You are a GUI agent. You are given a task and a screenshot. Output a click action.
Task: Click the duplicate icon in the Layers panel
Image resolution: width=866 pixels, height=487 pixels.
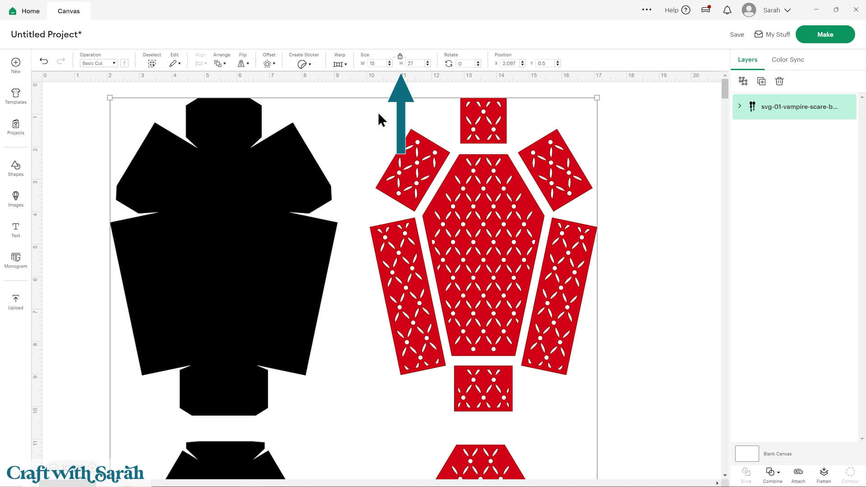(761, 81)
